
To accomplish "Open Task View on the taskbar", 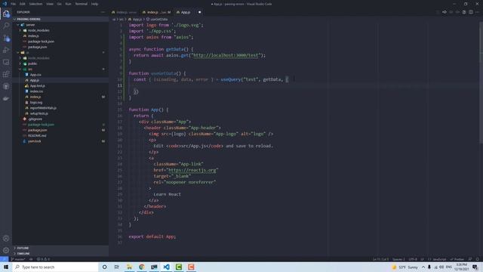I will click(117, 267).
